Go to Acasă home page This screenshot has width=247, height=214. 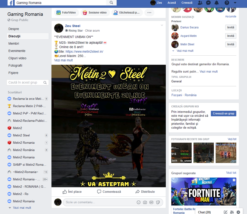(x=172, y=3)
